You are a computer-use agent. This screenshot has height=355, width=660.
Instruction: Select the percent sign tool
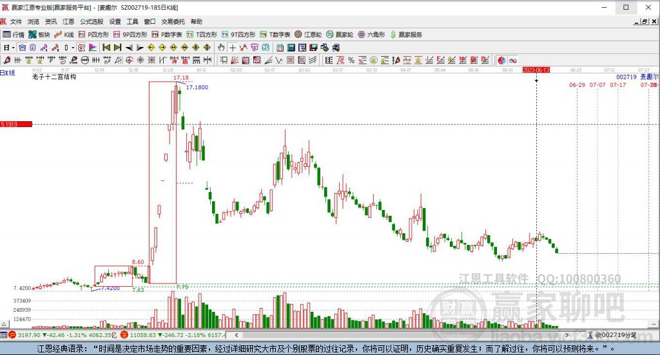pyautogui.click(x=351, y=61)
